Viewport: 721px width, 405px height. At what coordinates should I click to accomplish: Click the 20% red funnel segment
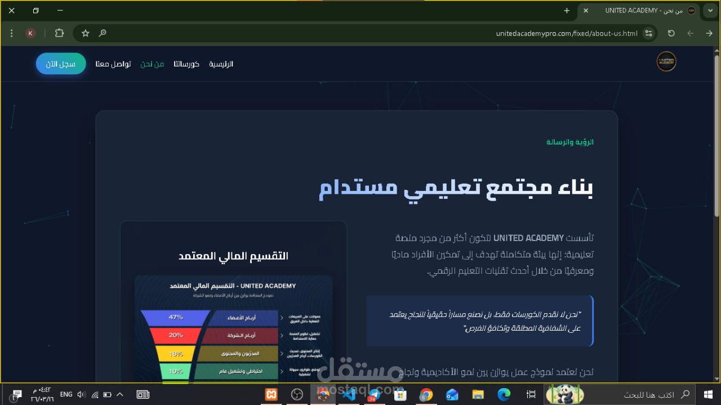coord(176,336)
